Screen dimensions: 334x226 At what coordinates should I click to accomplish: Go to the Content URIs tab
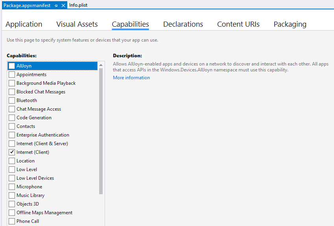click(238, 24)
